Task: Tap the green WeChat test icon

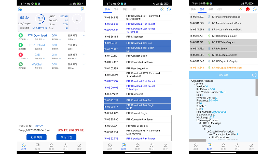Action: (21, 64)
